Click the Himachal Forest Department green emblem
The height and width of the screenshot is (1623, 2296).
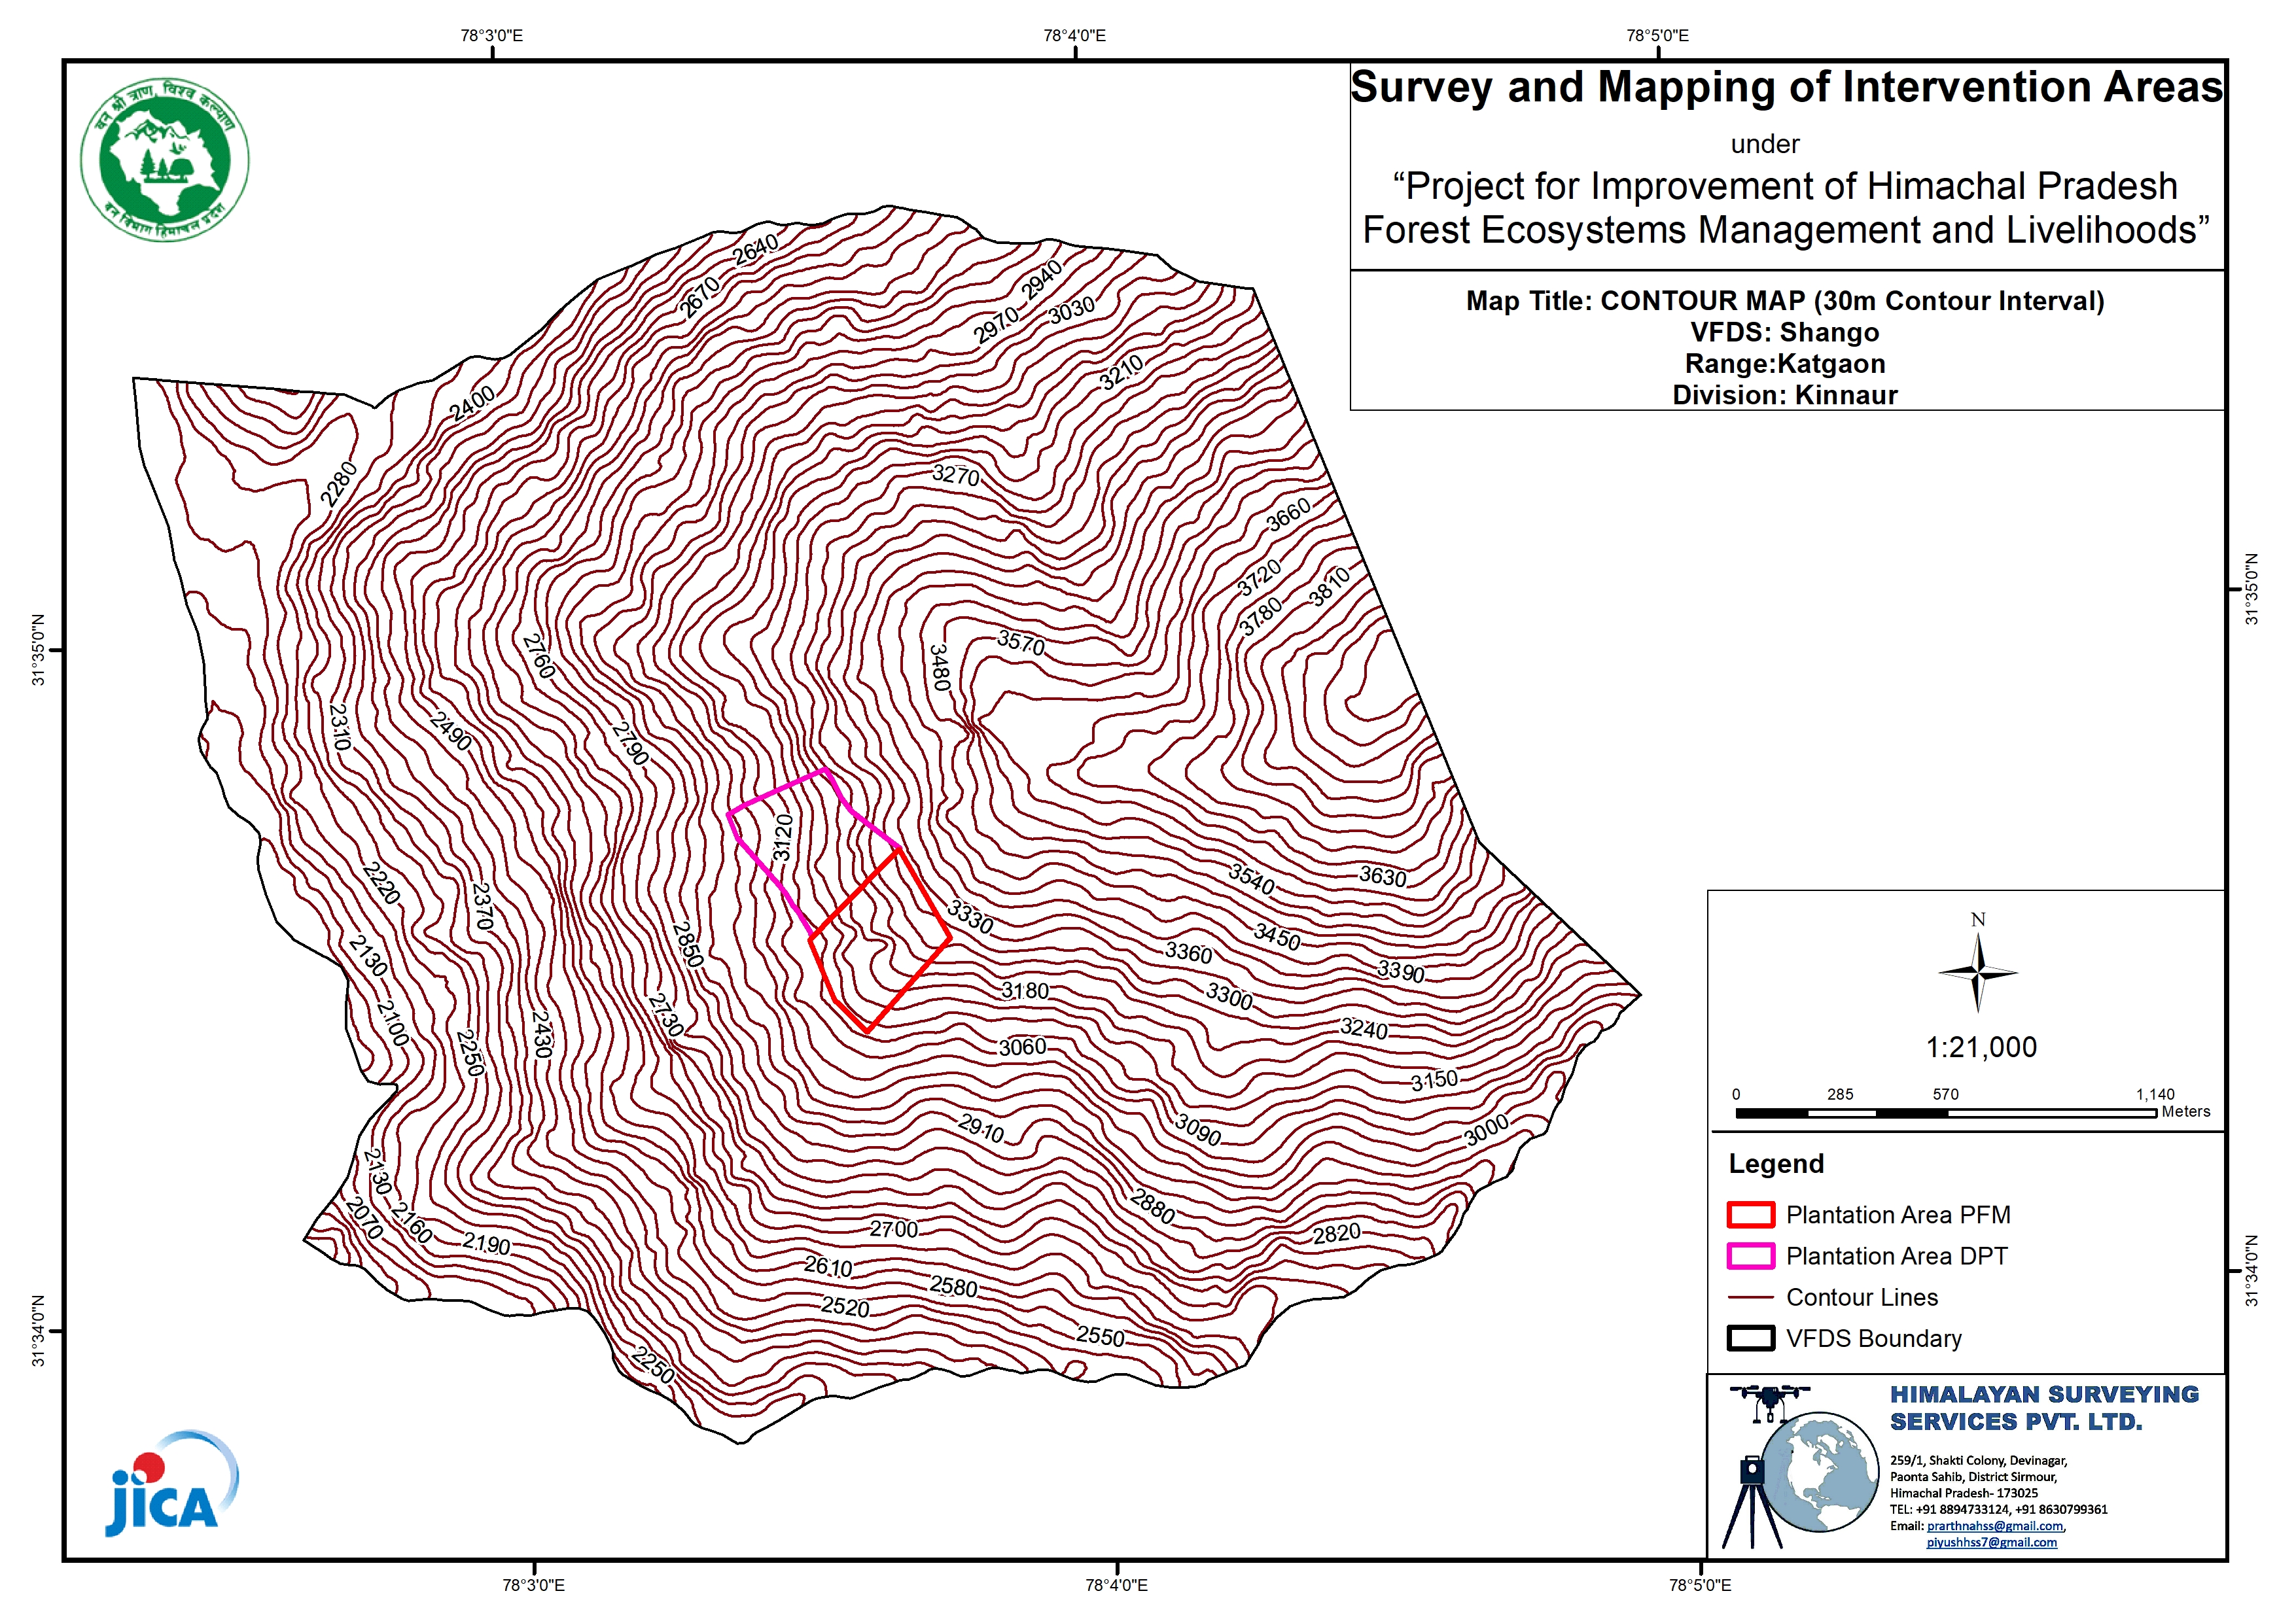(x=165, y=160)
